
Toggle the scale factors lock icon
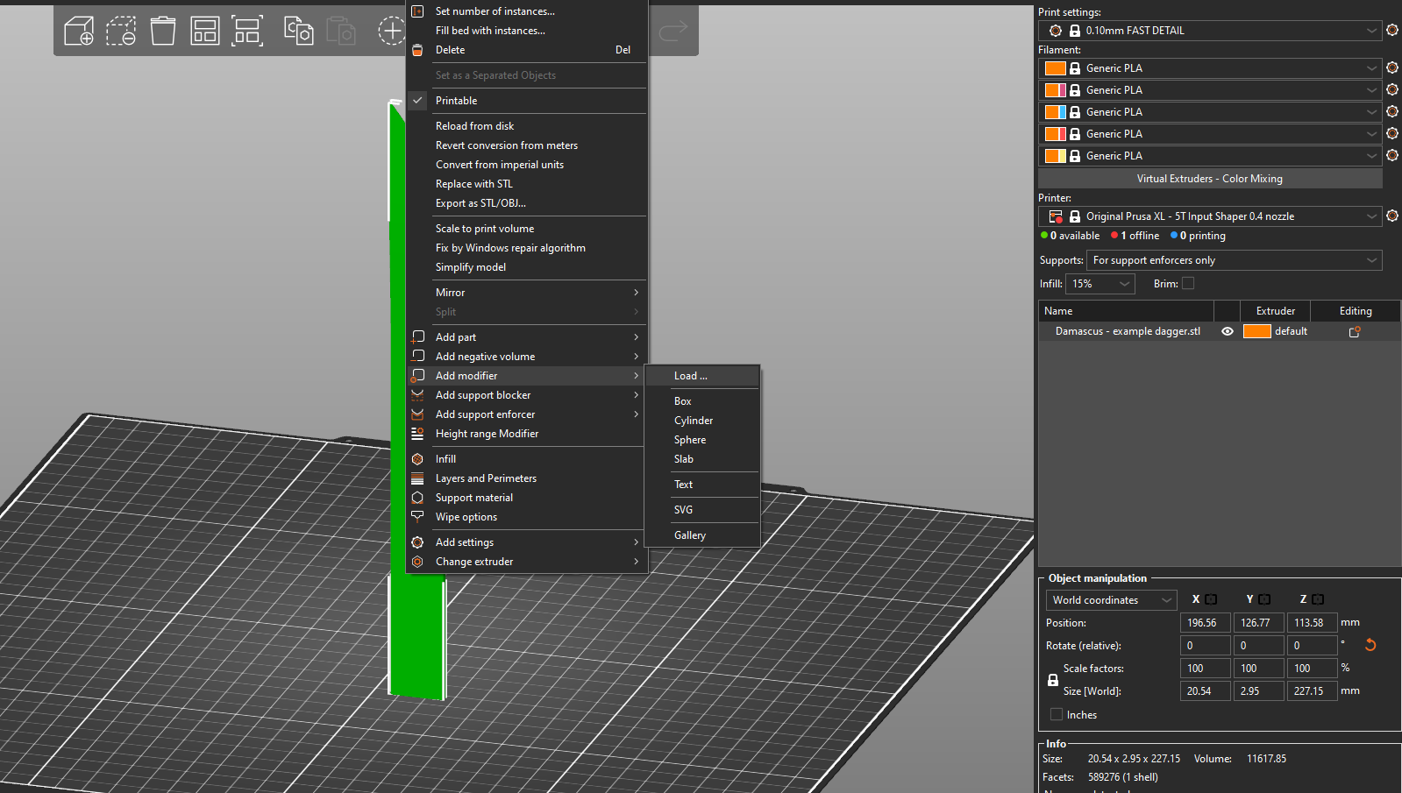pyautogui.click(x=1053, y=680)
